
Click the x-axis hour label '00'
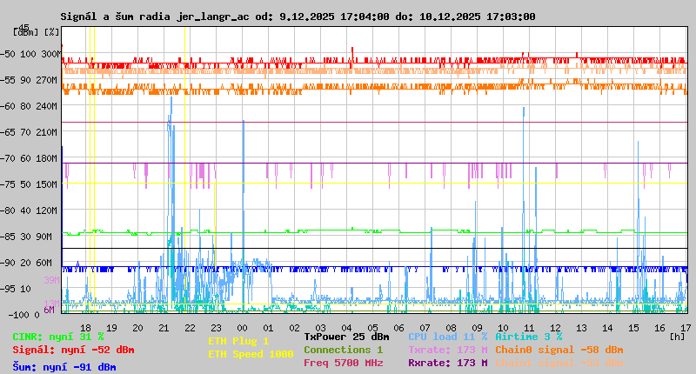242,328
